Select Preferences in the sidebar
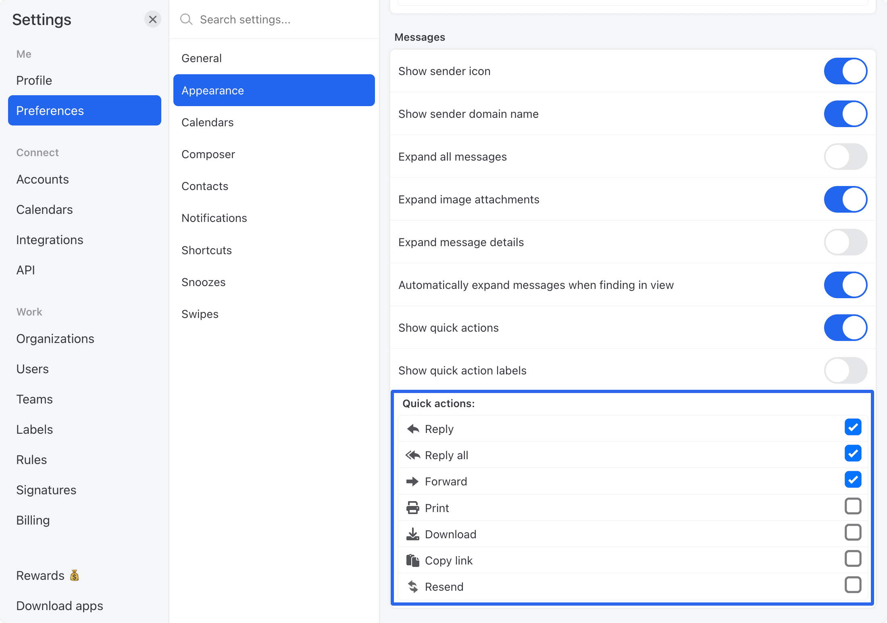 (x=50, y=111)
